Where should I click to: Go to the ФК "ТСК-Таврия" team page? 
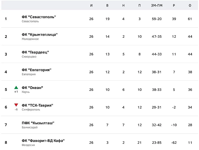(37, 105)
